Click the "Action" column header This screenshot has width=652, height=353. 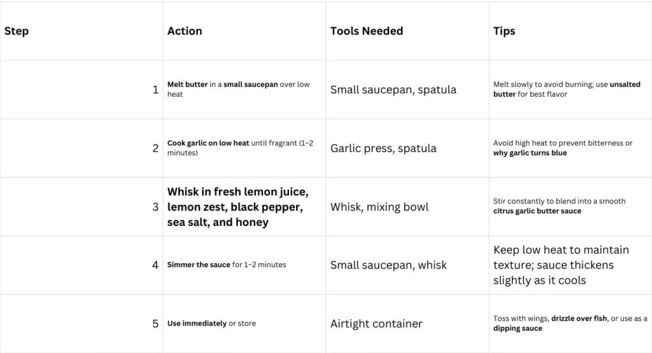[185, 31]
